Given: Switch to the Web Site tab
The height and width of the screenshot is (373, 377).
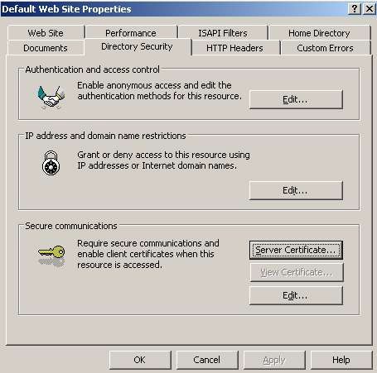Looking at the screenshot, I should click(x=46, y=33).
